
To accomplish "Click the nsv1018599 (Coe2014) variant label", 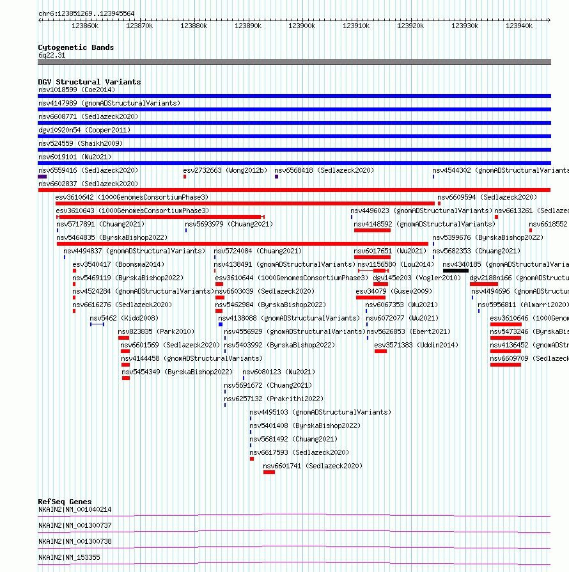I will (x=77, y=90).
